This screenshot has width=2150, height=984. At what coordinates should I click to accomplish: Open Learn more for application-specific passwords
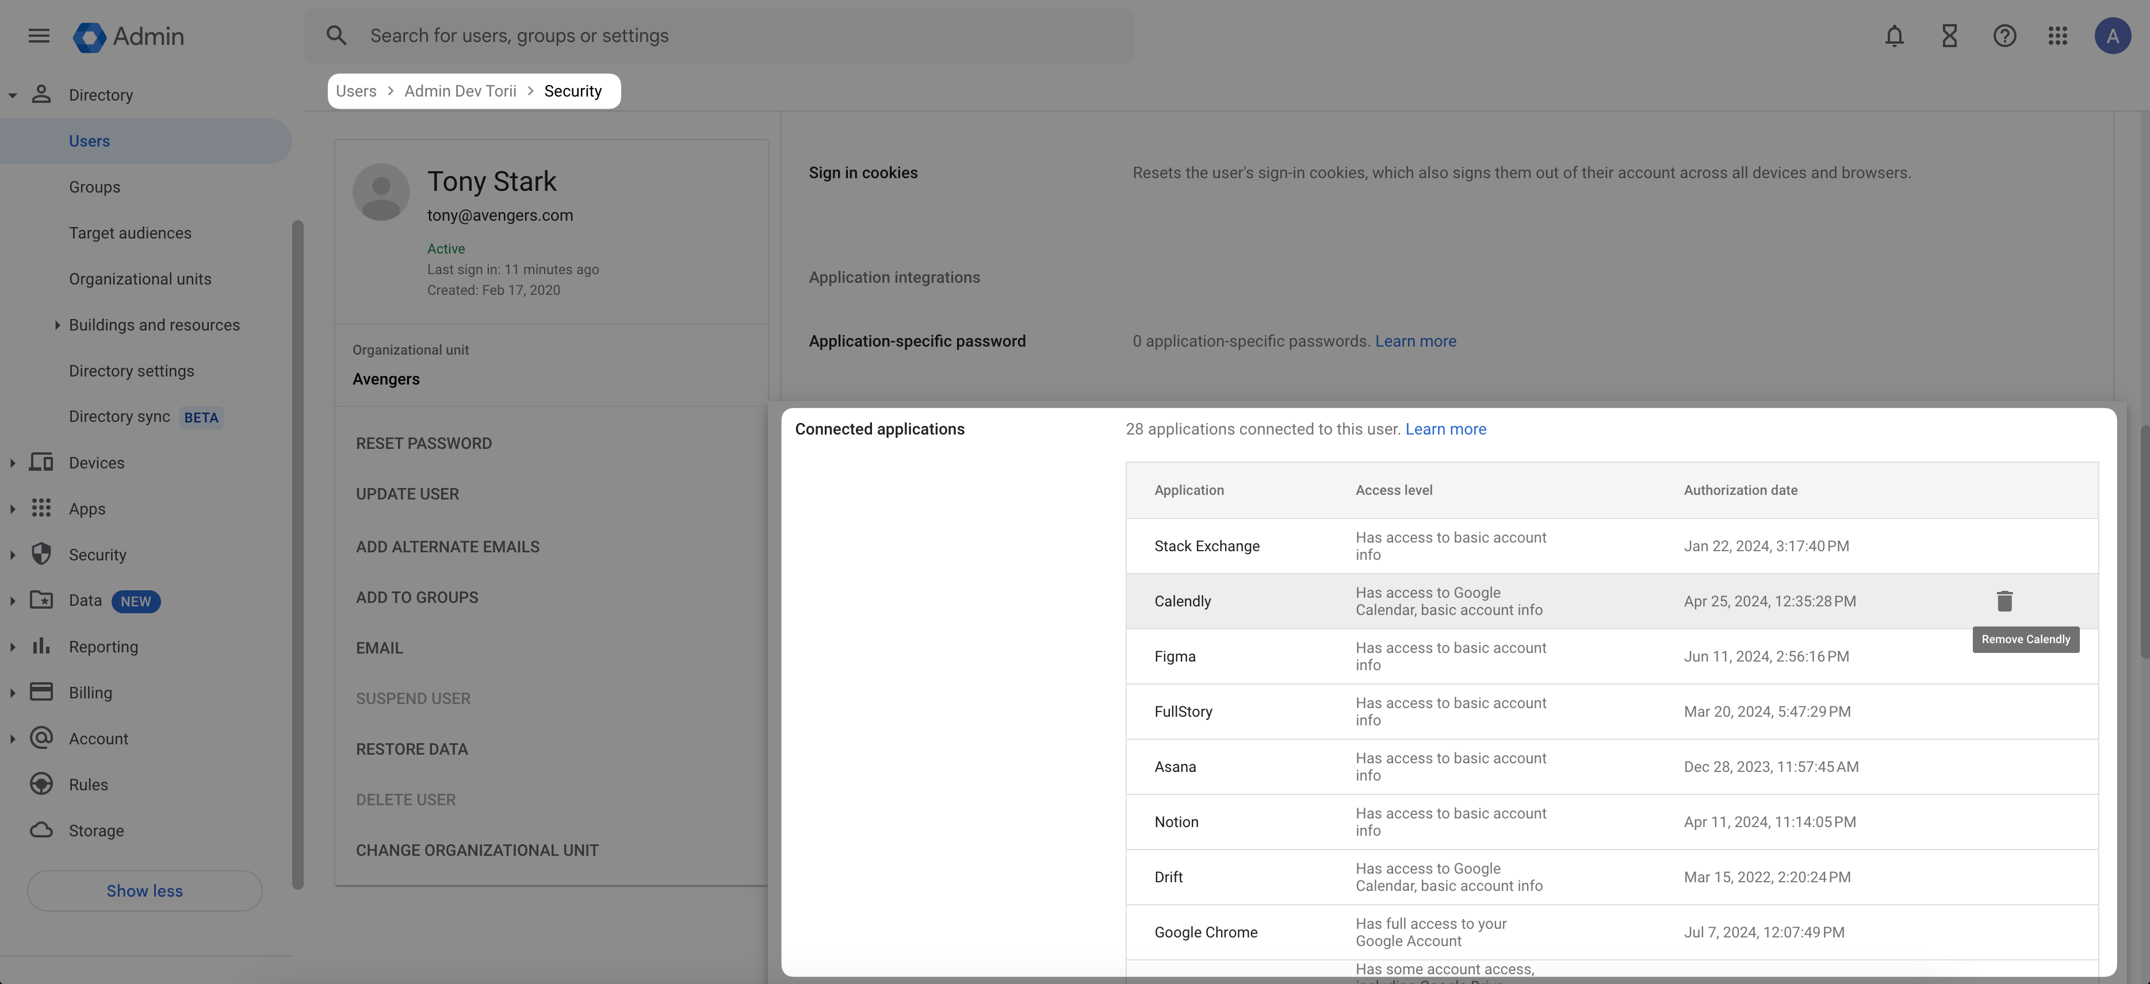tap(1416, 340)
